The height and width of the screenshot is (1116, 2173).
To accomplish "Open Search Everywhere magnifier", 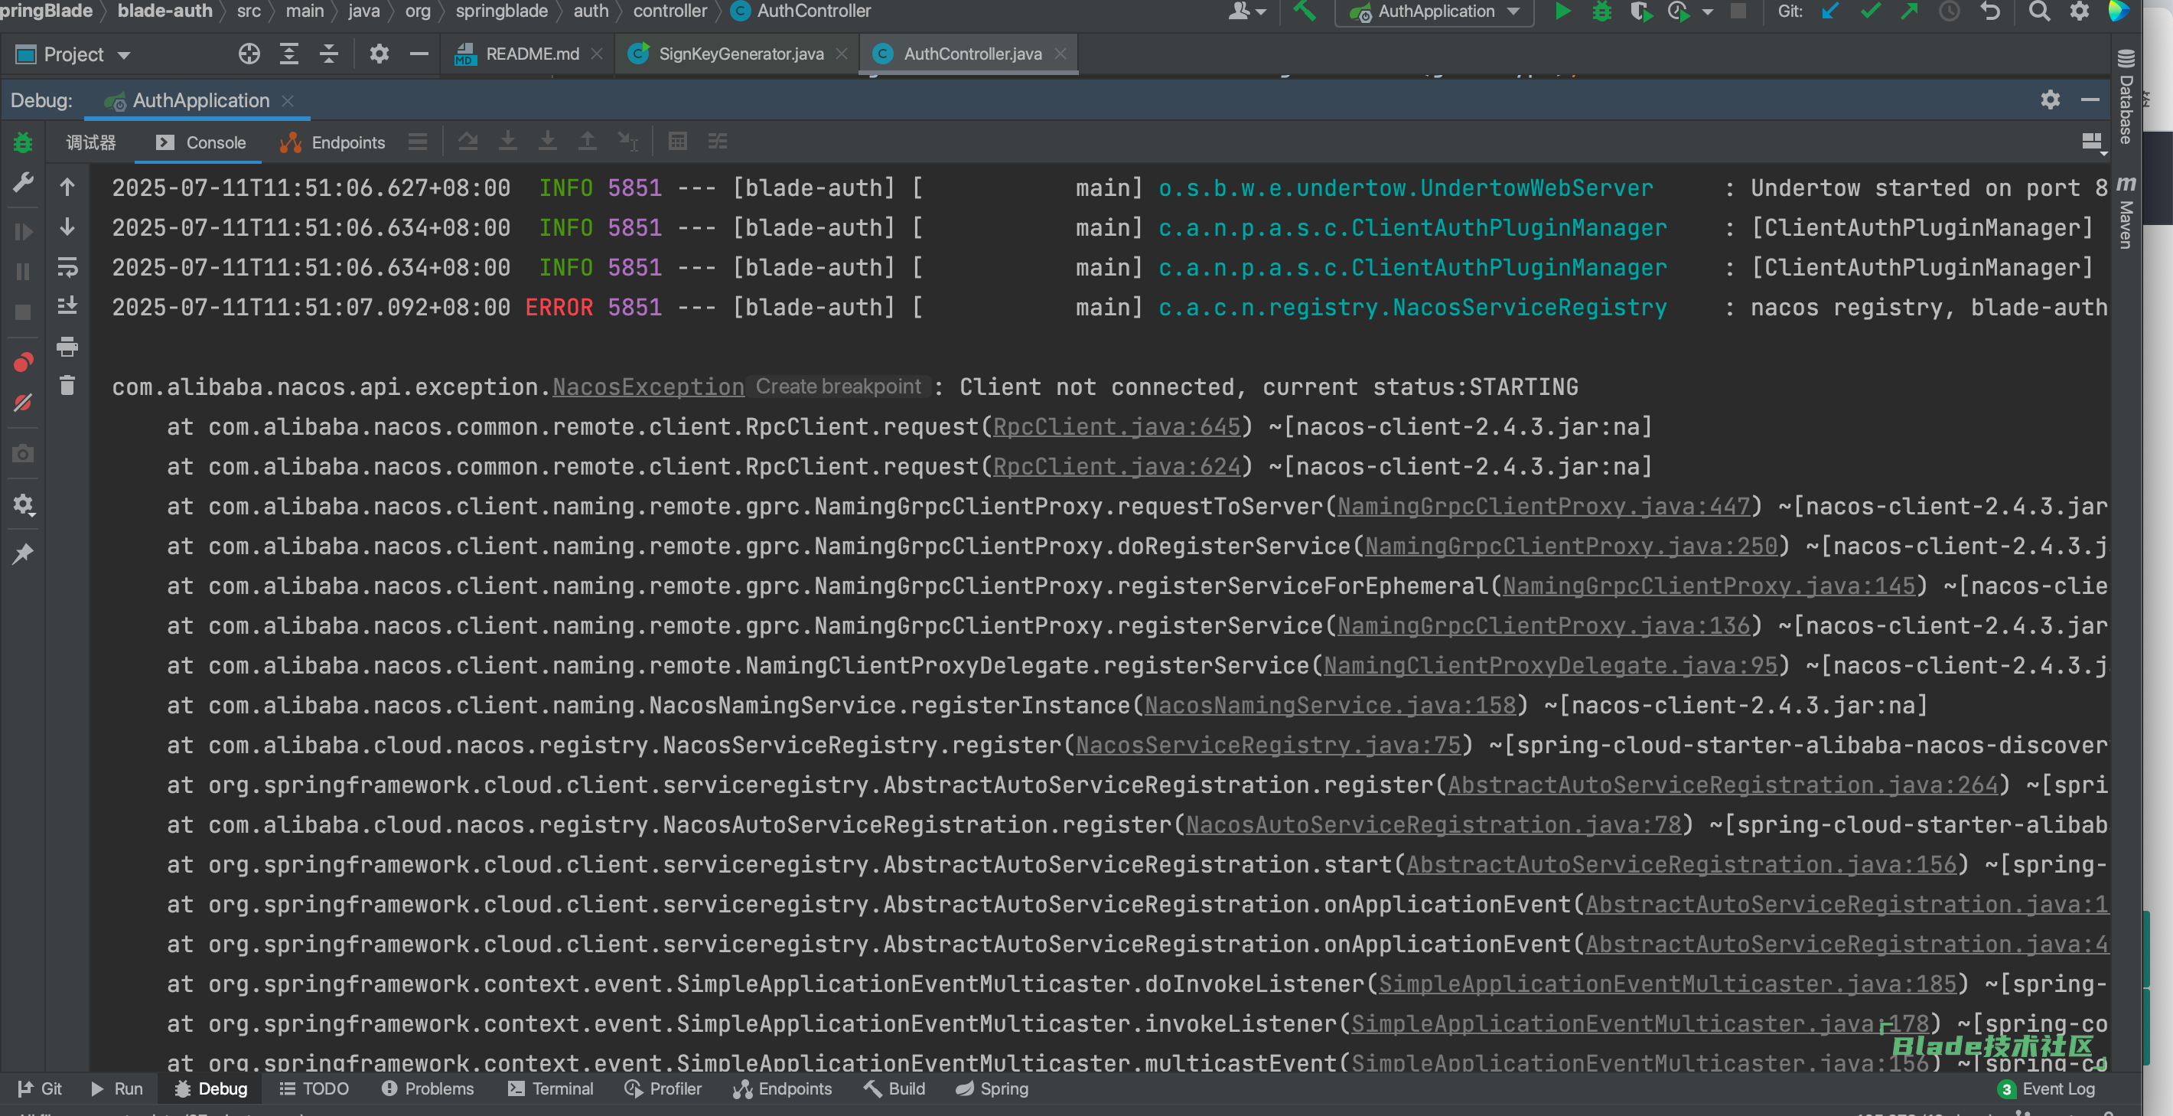I will point(2039,11).
